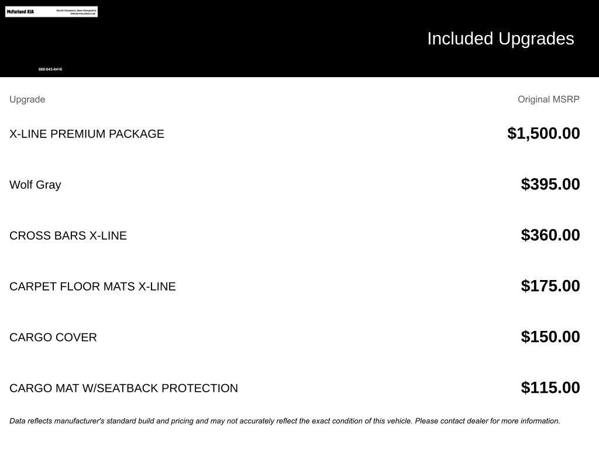
Task: Select the X-LINE PREMIUM PACKAGE row label
Action: [87, 134]
